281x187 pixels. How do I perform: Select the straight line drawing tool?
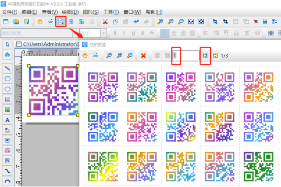coord(7,68)
